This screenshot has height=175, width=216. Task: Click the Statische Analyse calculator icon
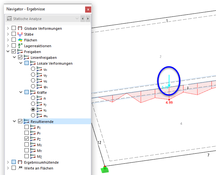click(9, 18)
